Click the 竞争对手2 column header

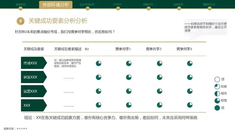tap(154, 49)
